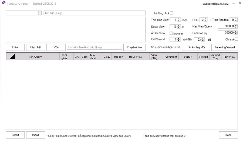The image size is (243, 143).
Task: Click the Comment column header
Action: (x=171, y=57)
